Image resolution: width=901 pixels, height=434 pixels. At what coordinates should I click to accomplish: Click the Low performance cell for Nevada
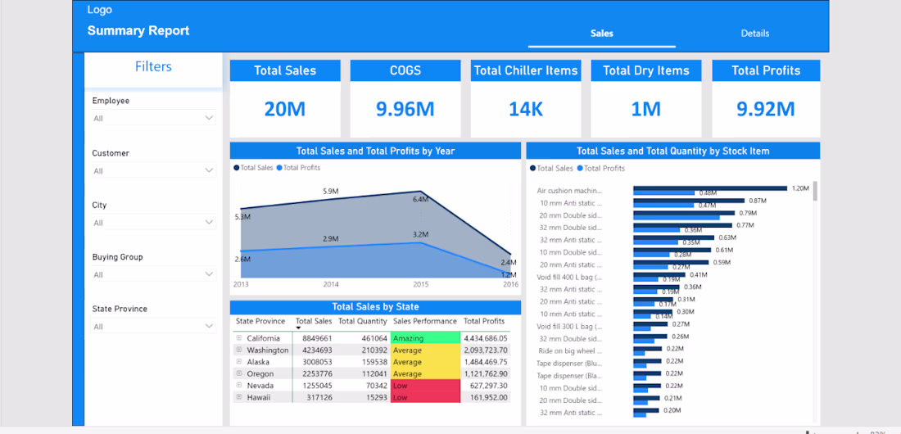425,385
